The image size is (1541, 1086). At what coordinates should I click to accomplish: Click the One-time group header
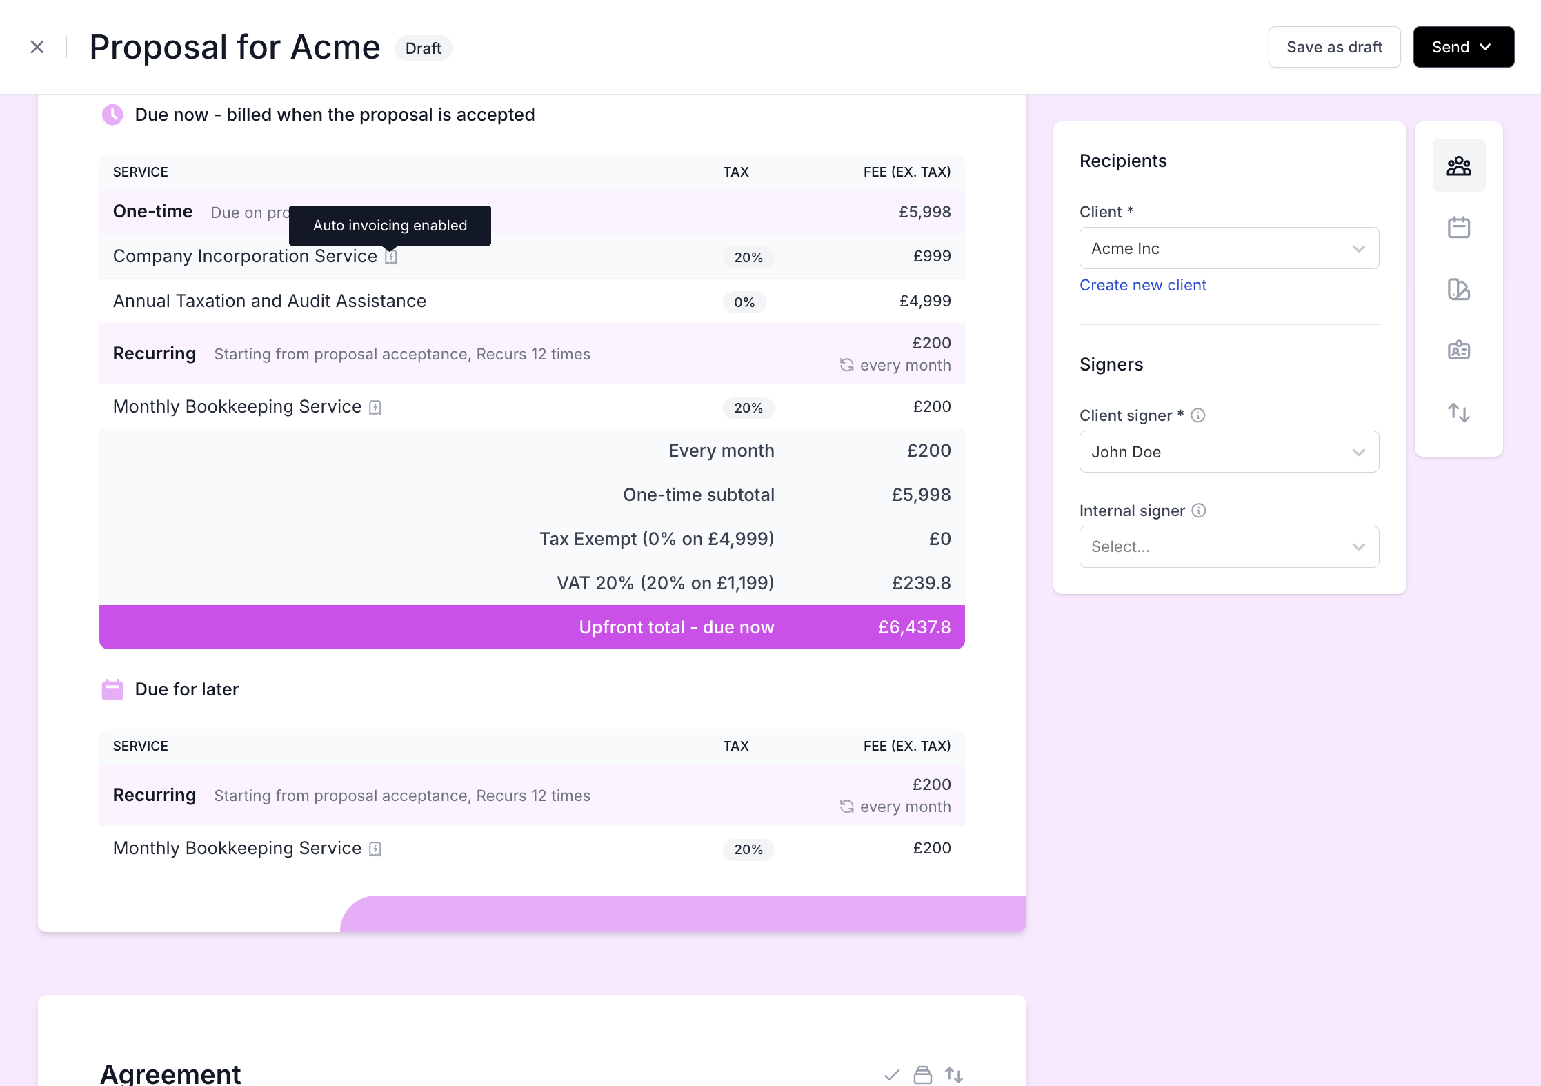[152, 211]
